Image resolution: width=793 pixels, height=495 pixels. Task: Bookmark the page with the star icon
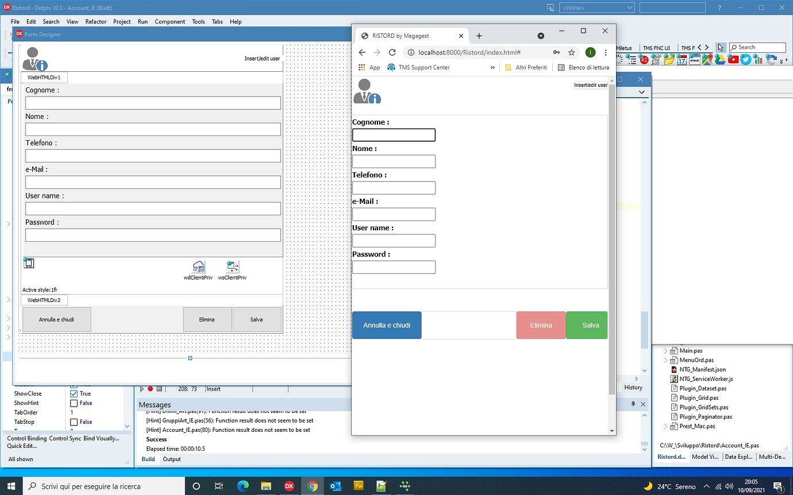(571, 52)
